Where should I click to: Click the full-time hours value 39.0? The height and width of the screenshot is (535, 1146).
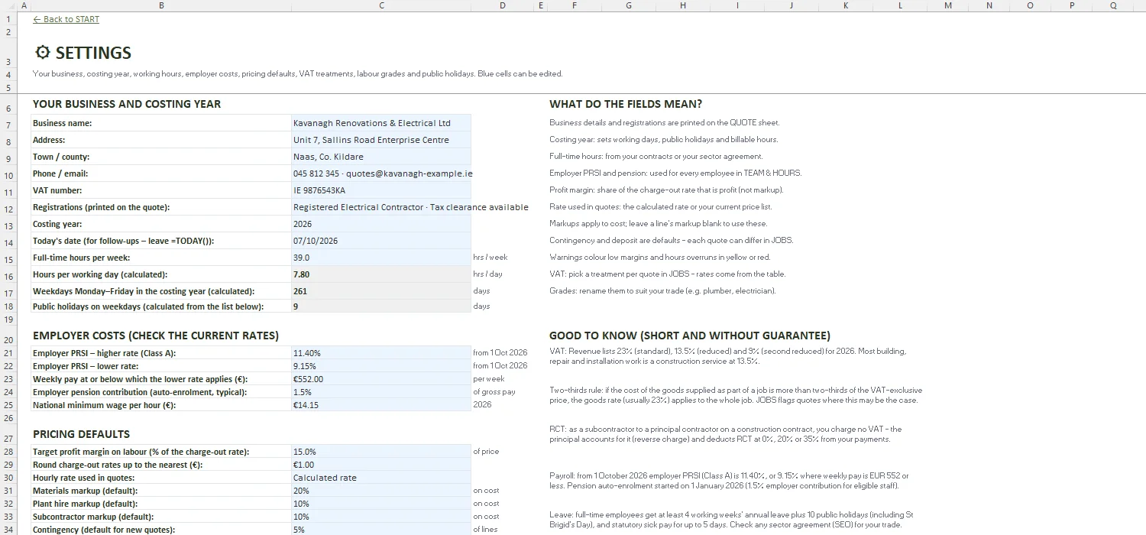point(381,258)
